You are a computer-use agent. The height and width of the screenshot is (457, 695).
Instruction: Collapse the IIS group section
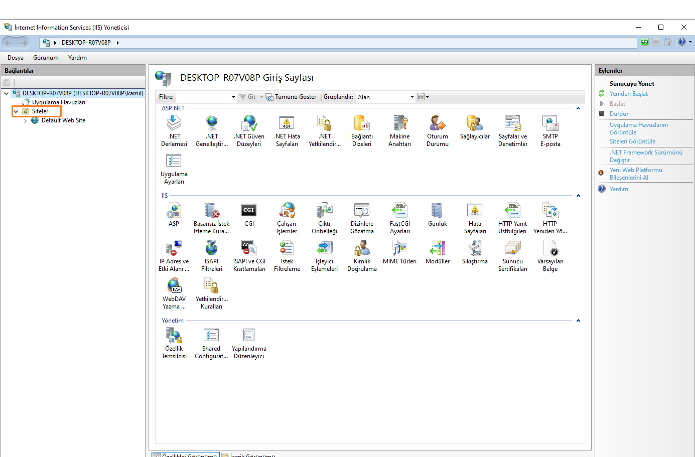578,196
